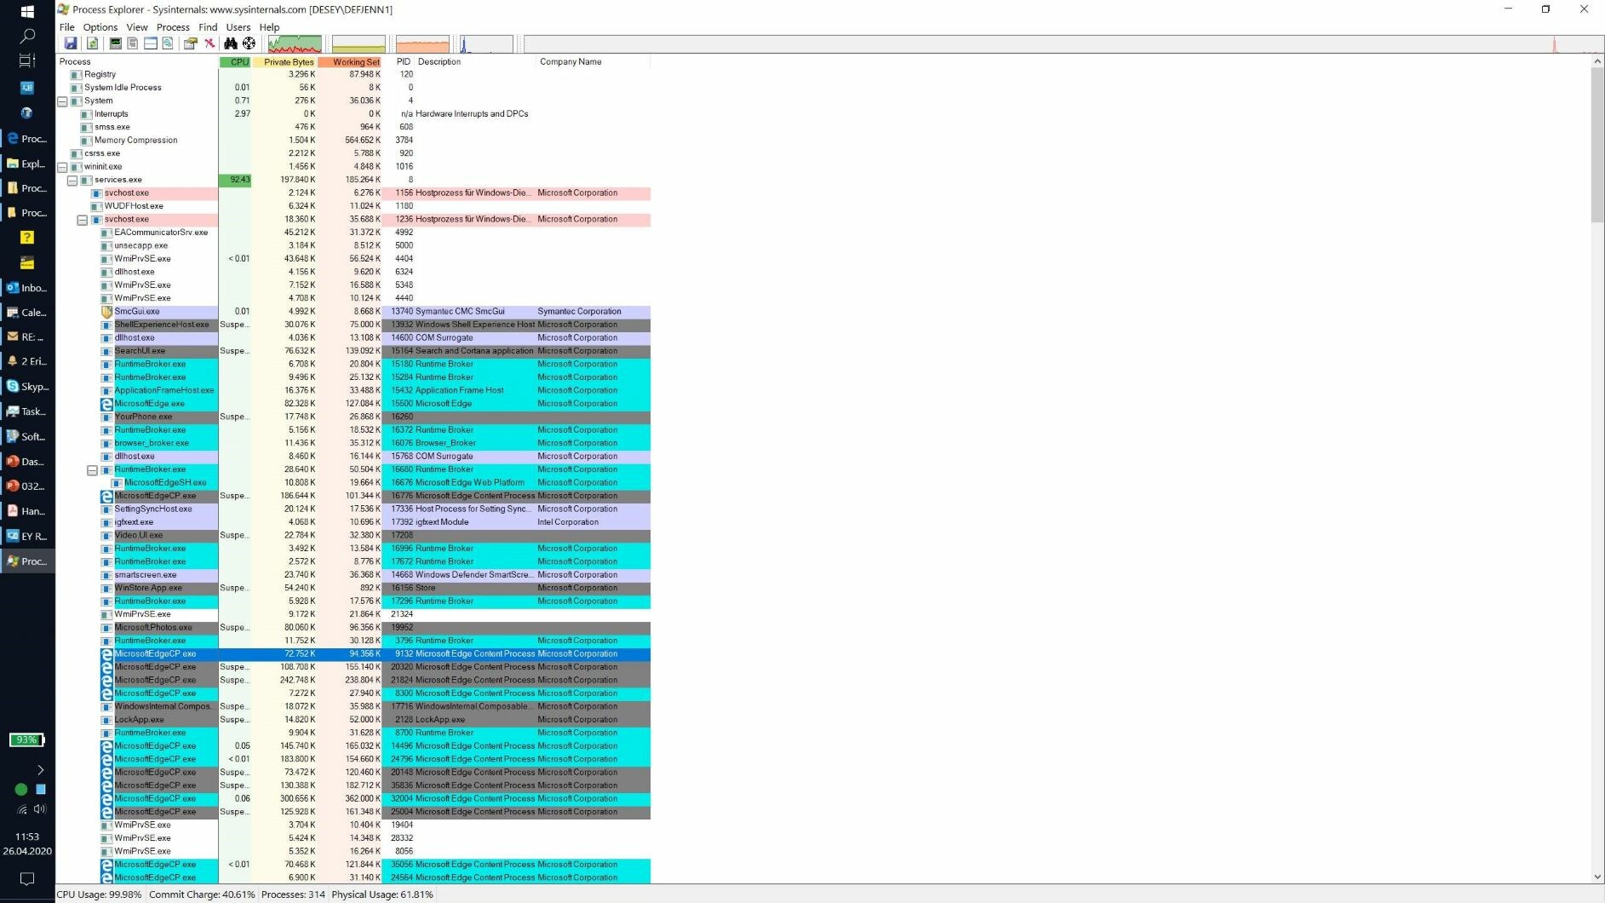The image size is (1605, 903).
Task: Open the yellow commit history mini graph
Action: (358, 44)
